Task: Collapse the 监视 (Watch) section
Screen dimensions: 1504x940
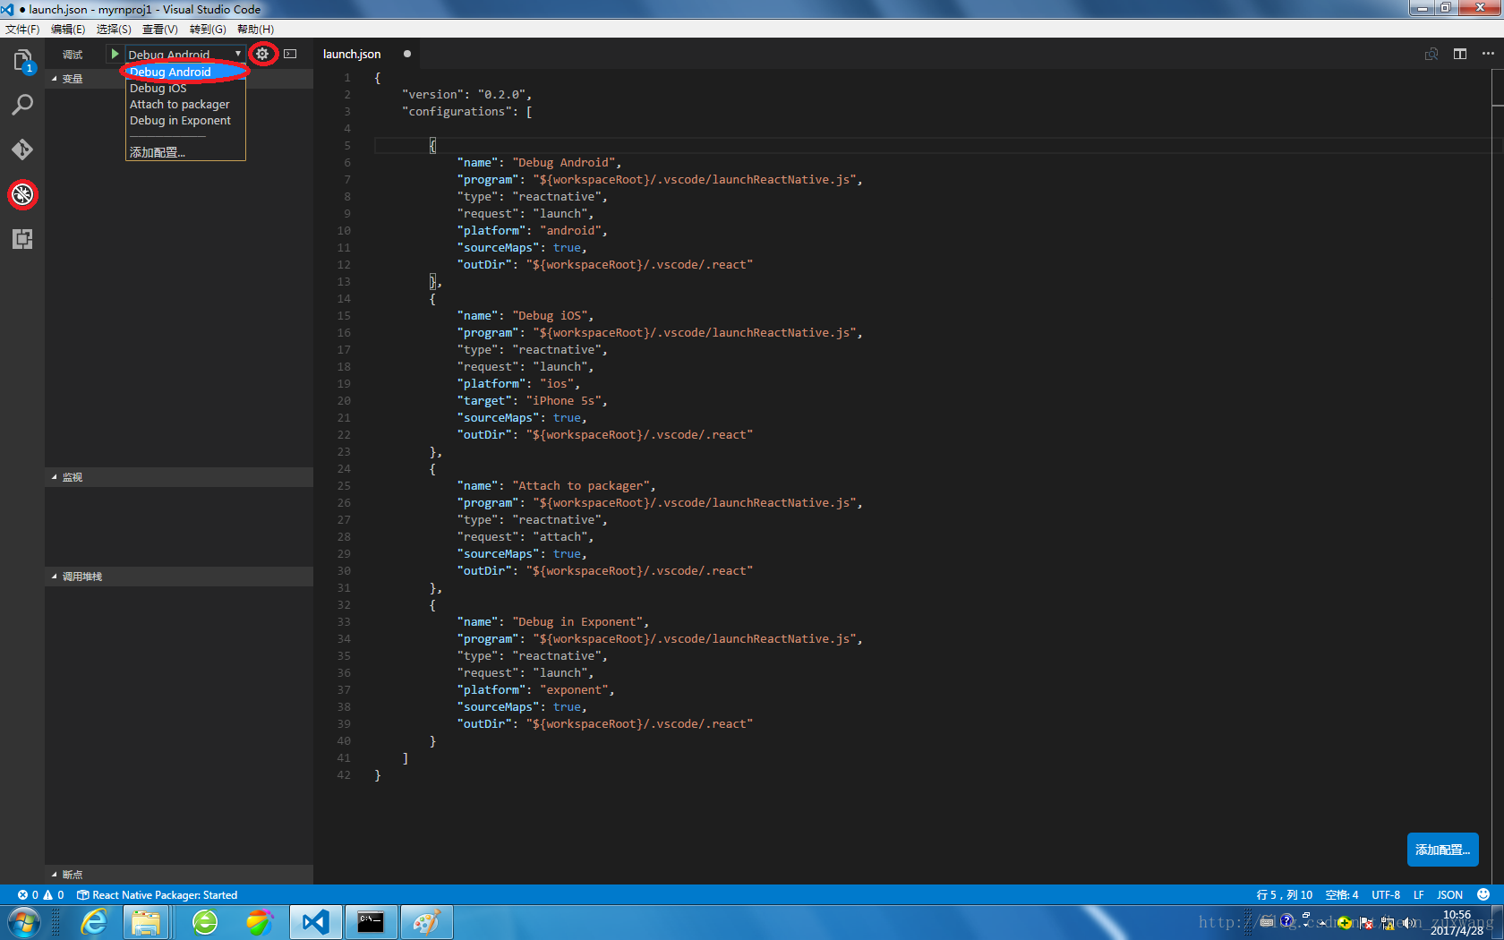Action: (179, 477)
